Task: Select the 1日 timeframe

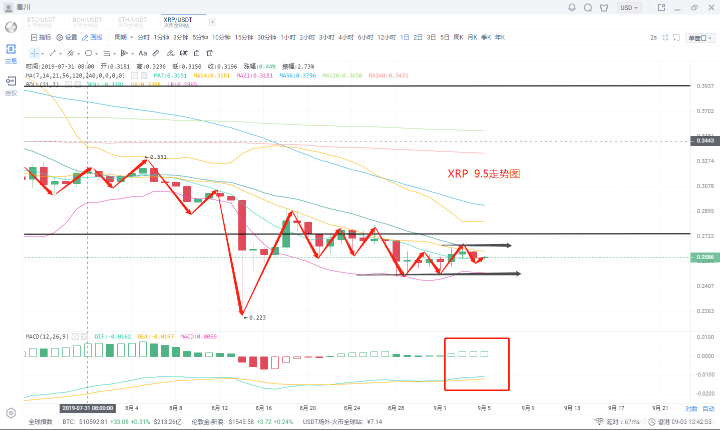Action: pyautogui.click(x=405, y=37)
